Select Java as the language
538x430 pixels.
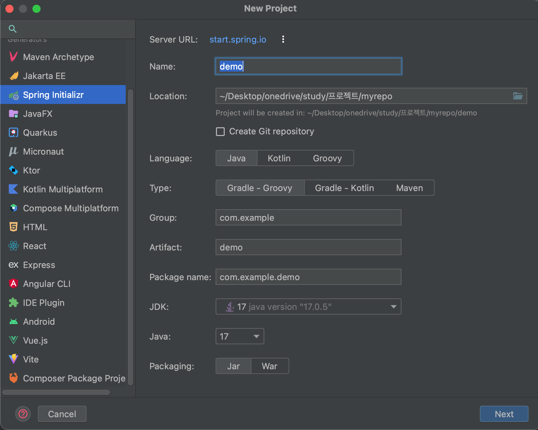pos(237,158)
